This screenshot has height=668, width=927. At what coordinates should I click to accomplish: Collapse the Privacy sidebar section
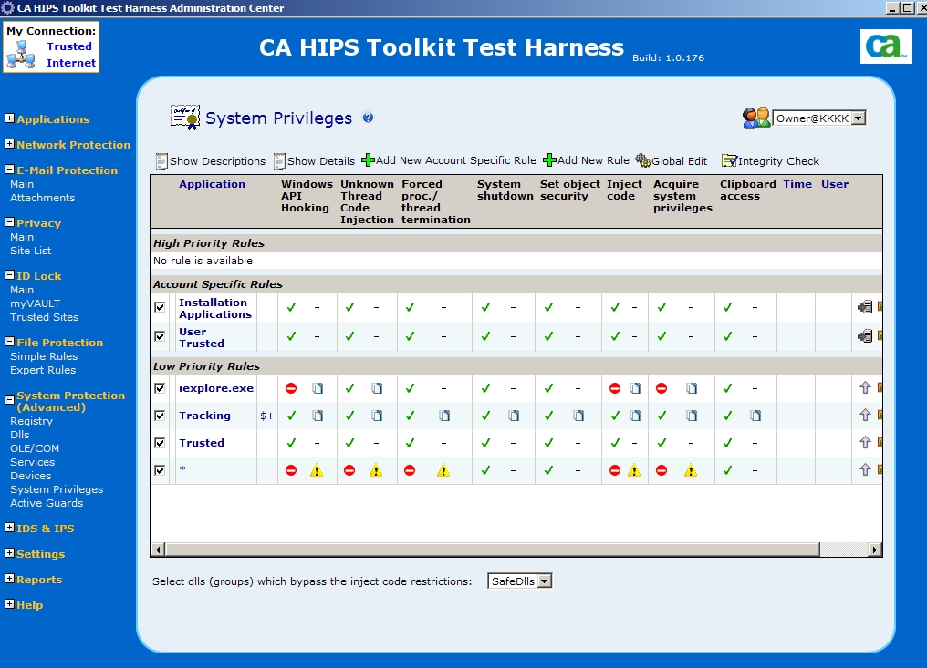click(x=9, y=222)
